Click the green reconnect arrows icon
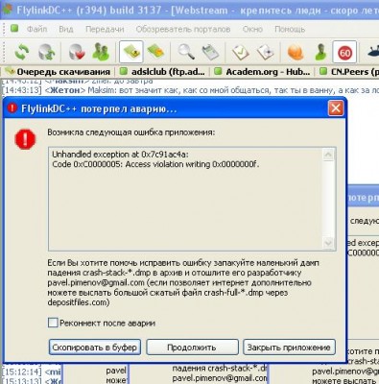Screen dimensions: 379x384 point(22,52)
